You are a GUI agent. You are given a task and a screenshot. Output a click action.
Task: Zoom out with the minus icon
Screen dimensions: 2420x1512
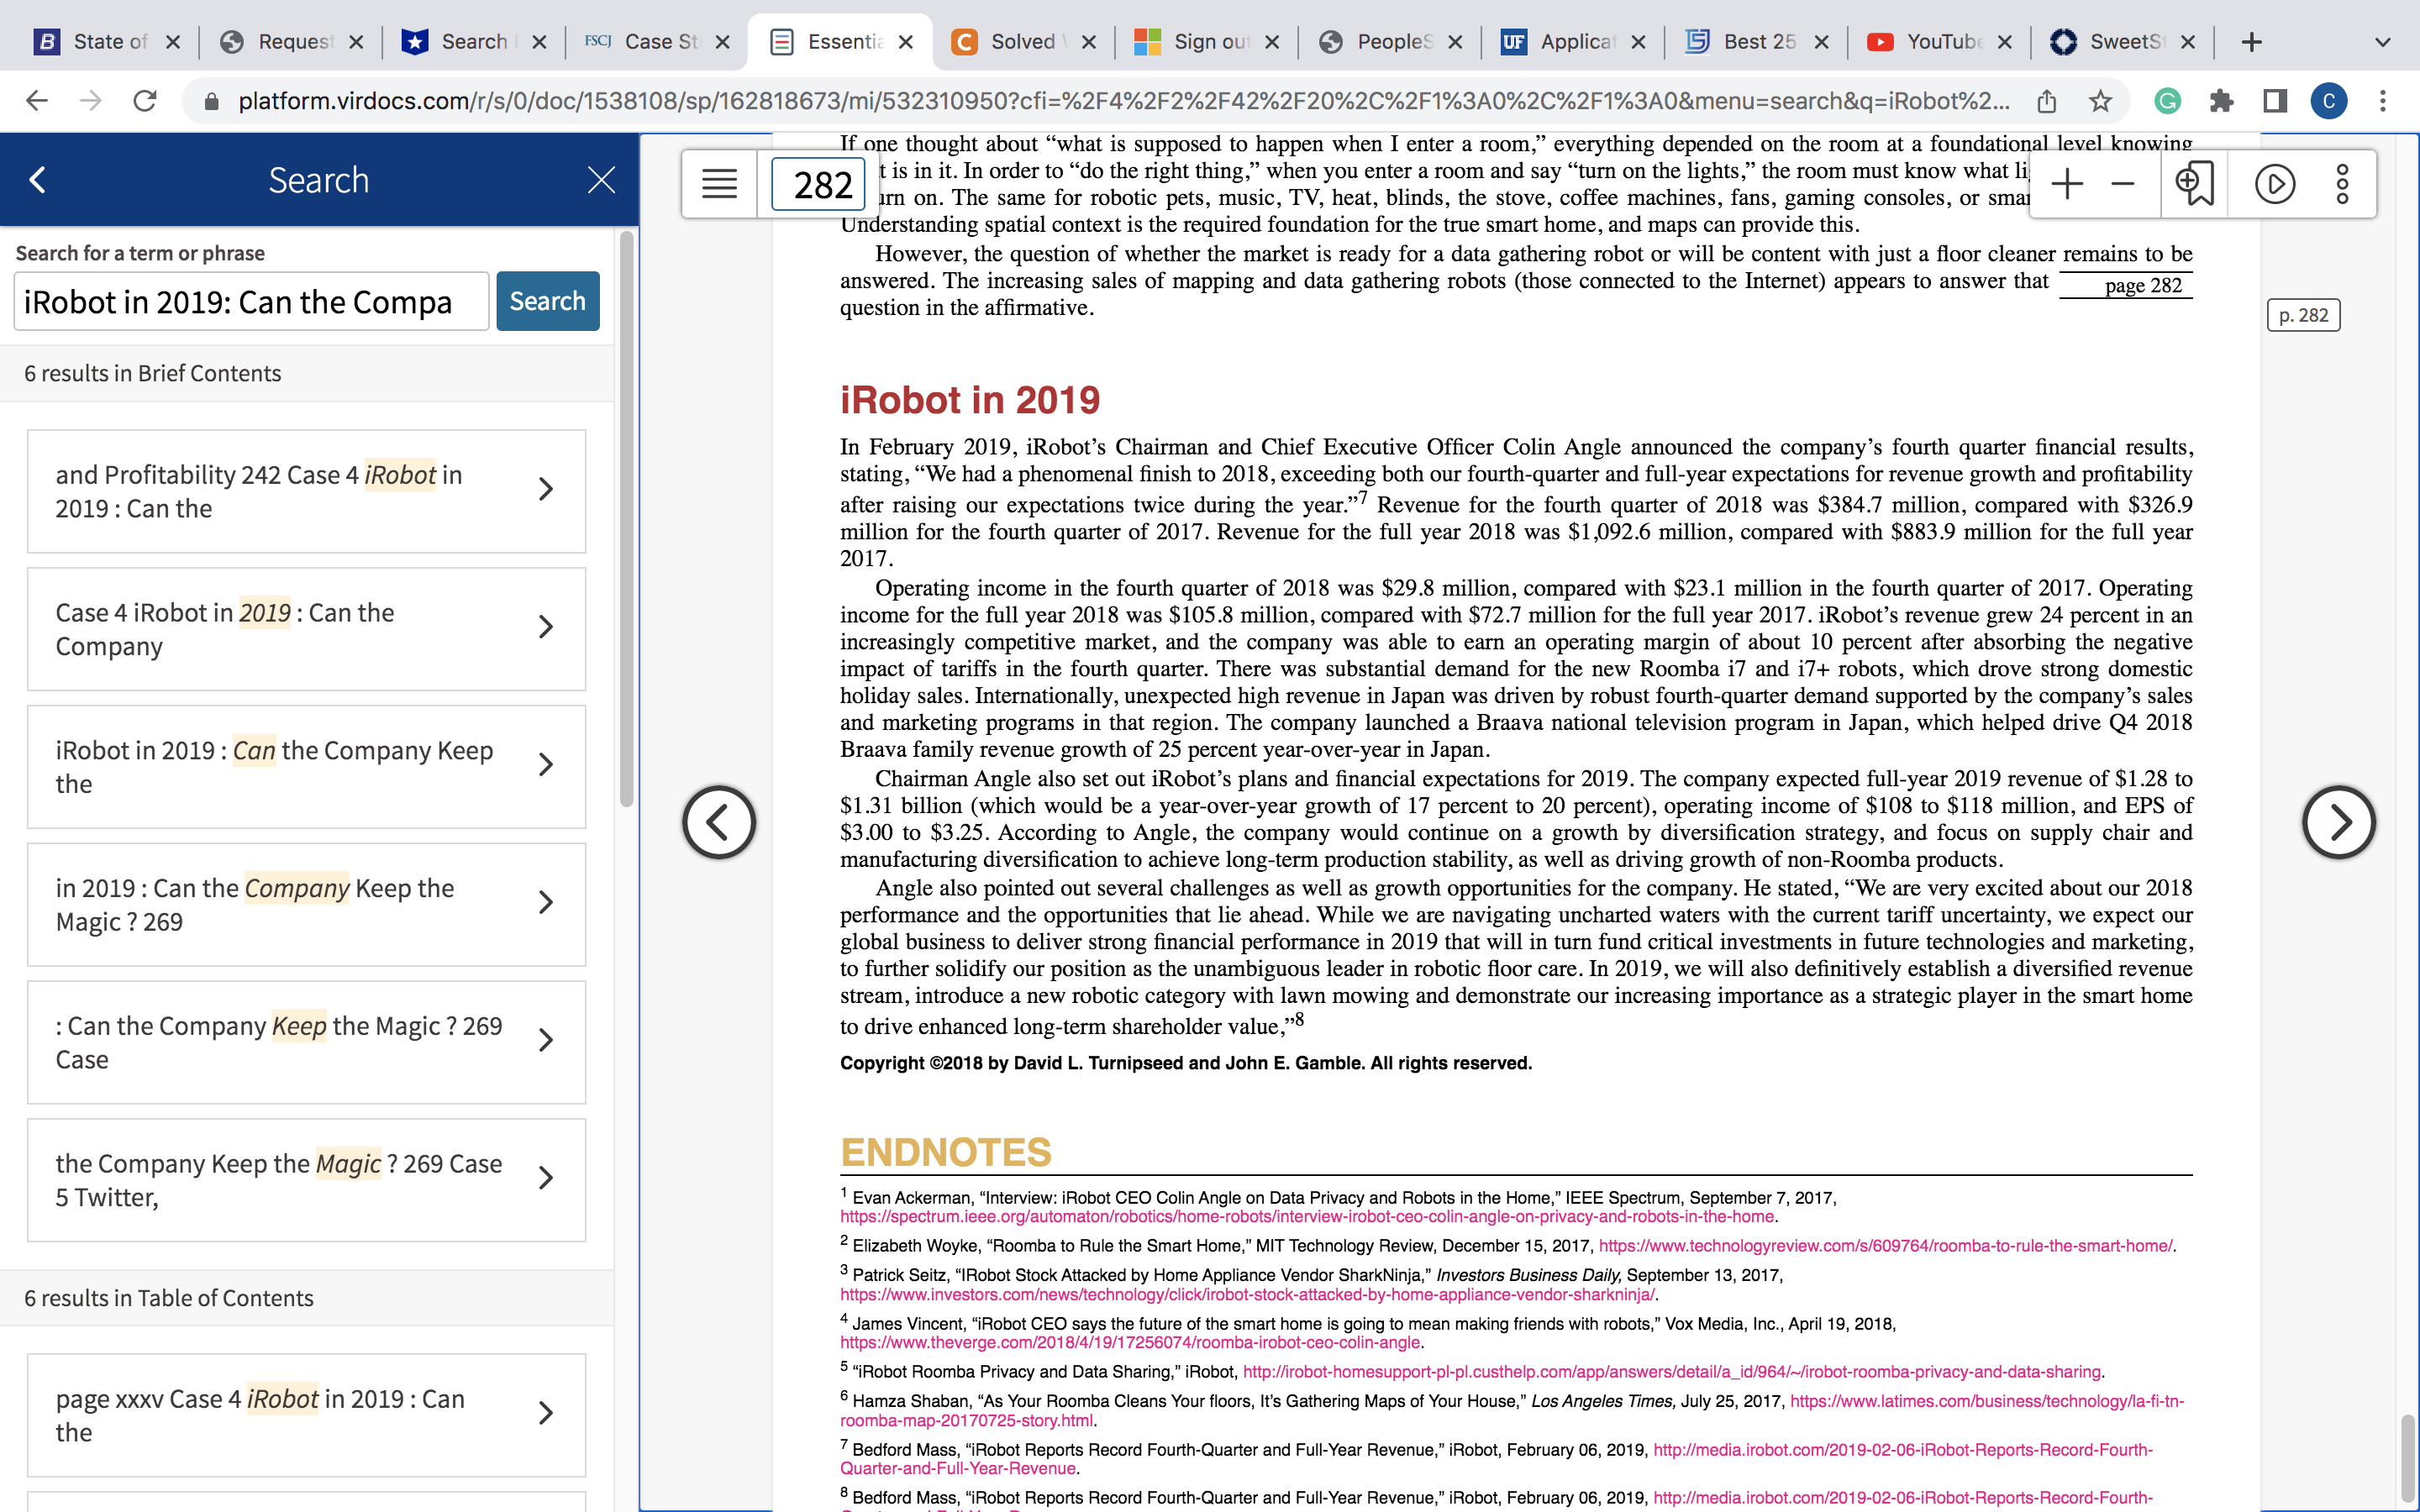pos(2122,184)
